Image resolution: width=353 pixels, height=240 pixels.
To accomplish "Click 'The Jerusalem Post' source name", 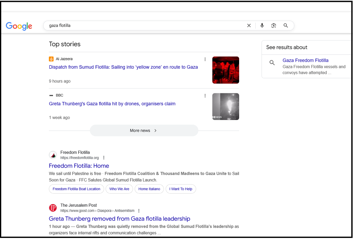I will click(x=79, y=205).
